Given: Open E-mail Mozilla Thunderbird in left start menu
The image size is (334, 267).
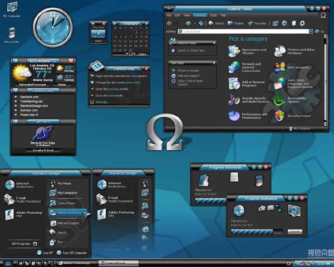Looking at the screenshot, I should point(23,200).
